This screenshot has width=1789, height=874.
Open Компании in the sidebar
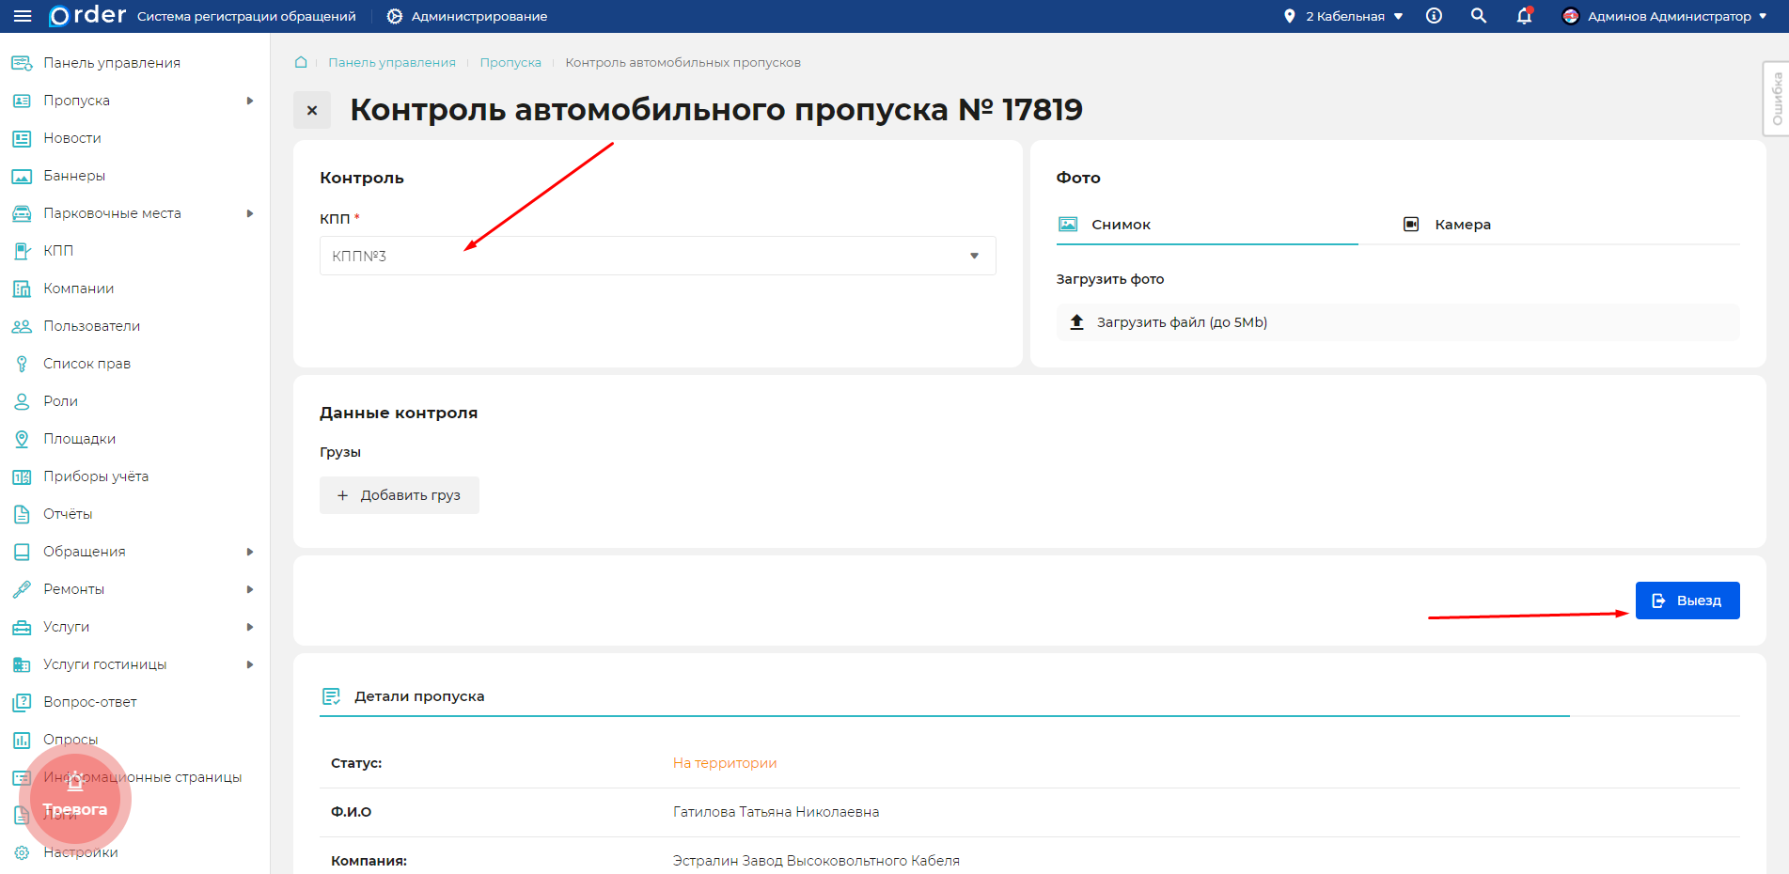[78, 289]
